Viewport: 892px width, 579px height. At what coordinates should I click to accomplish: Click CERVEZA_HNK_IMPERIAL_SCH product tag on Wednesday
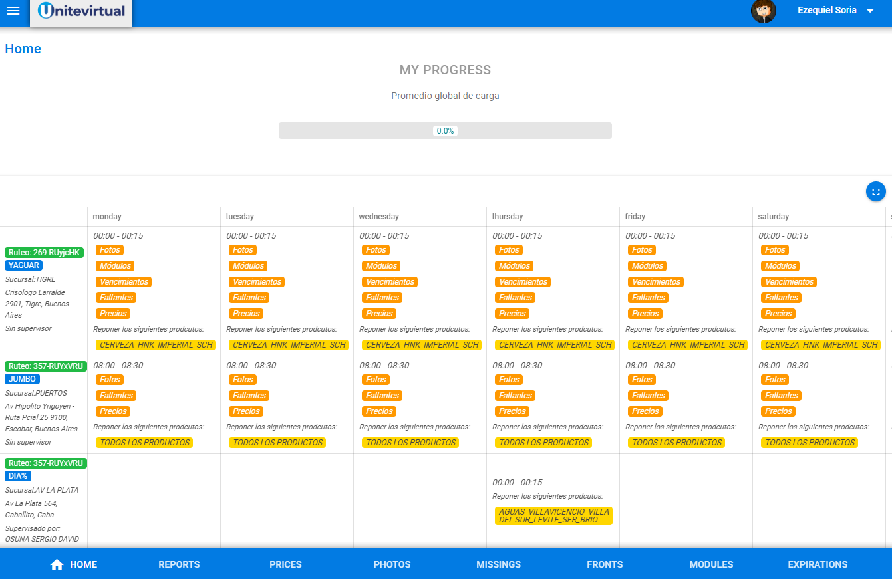(x=420, y=344)
